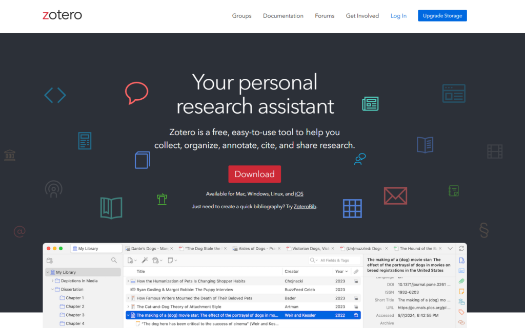Screen dimensions: 525x328
Task: Click the red envelope mail icon
Action: (x=395, y=195)
